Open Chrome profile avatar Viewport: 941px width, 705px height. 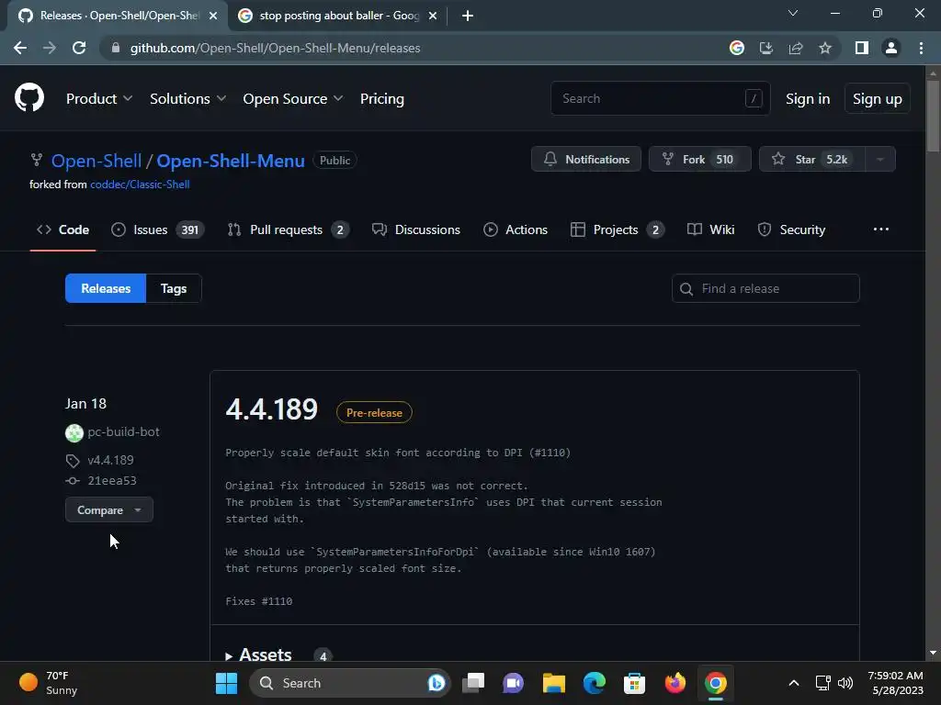tap(891, 48)
